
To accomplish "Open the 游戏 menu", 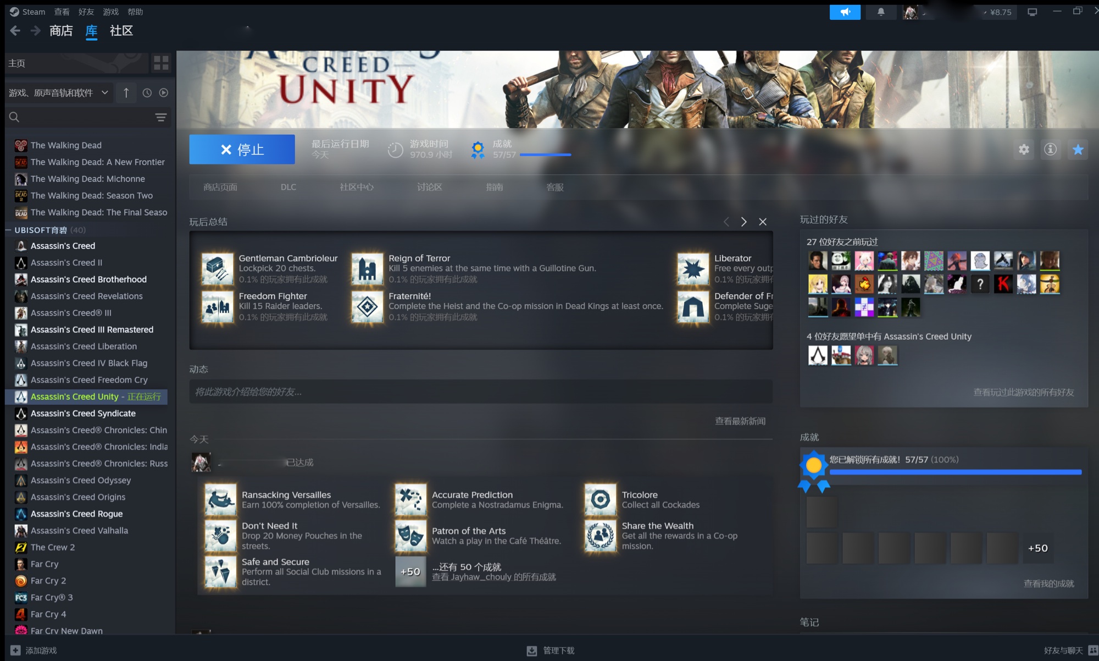I will pyautogui.click(x=111, y=12).
